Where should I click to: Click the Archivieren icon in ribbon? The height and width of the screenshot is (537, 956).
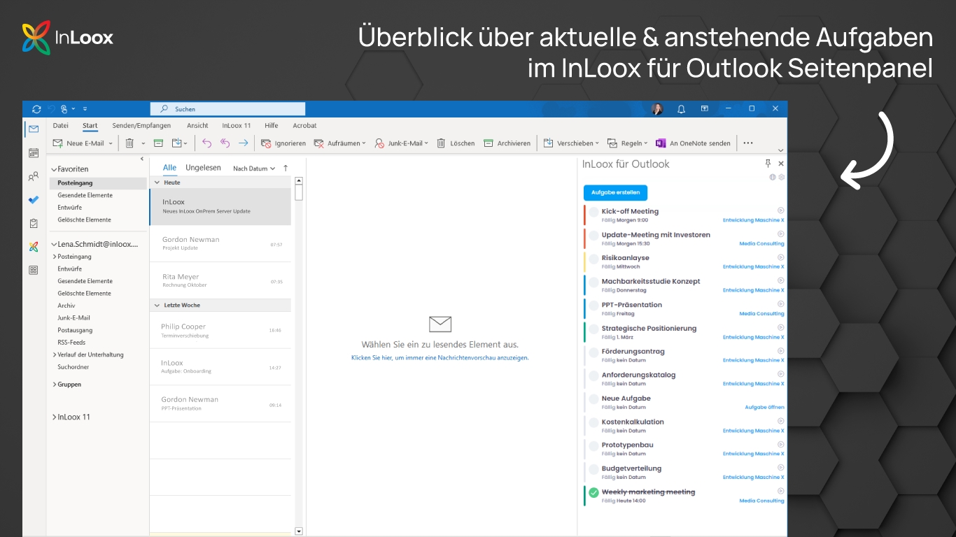pos(488,143)
